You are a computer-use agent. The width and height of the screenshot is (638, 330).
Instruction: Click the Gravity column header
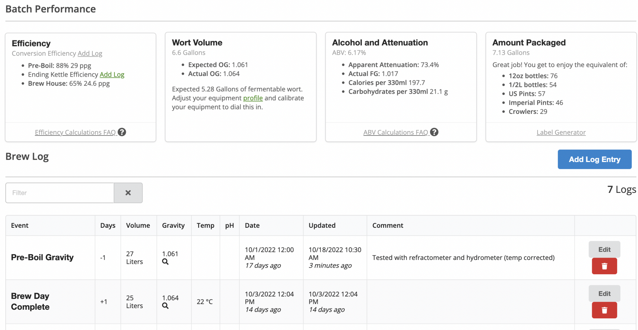(173, 225)
